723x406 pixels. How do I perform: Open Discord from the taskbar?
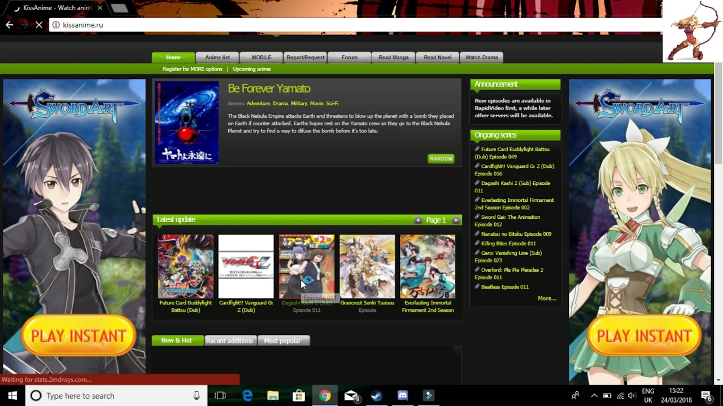[x=402, y=396]
